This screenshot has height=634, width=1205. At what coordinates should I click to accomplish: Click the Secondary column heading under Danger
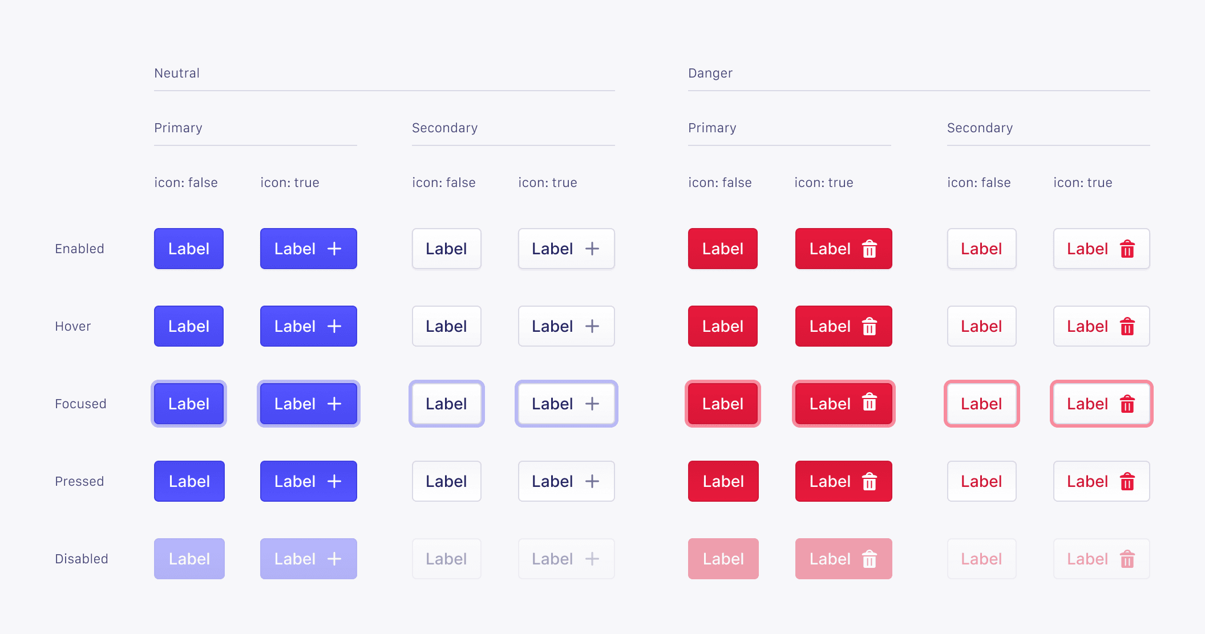[980, 128]
